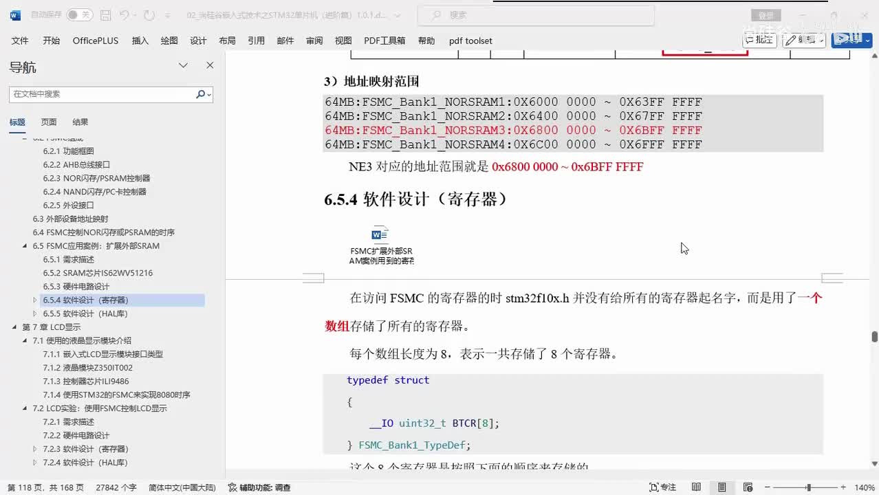Click the 批注 comments button
The height and width of the screenshot is (495, 879).
[759, 40]
